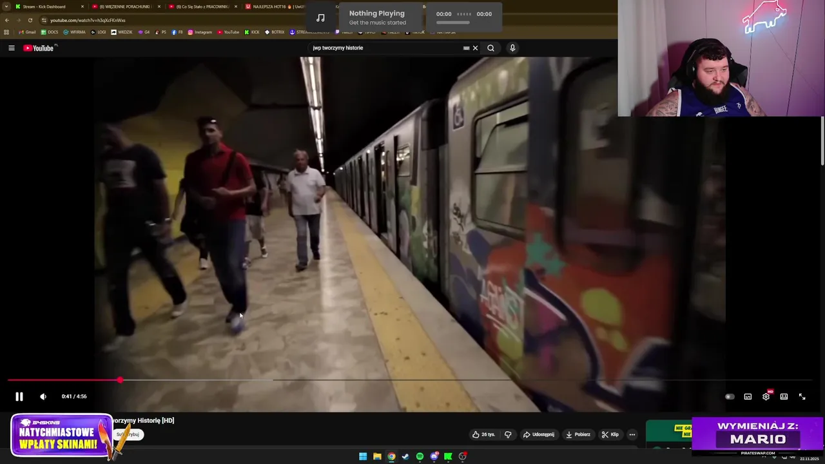Open the Instagram bookmark
This screenshot has height=464, width=825.
click(200, 32)
